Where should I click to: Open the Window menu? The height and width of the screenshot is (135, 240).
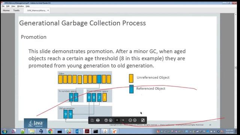(20, 6)
